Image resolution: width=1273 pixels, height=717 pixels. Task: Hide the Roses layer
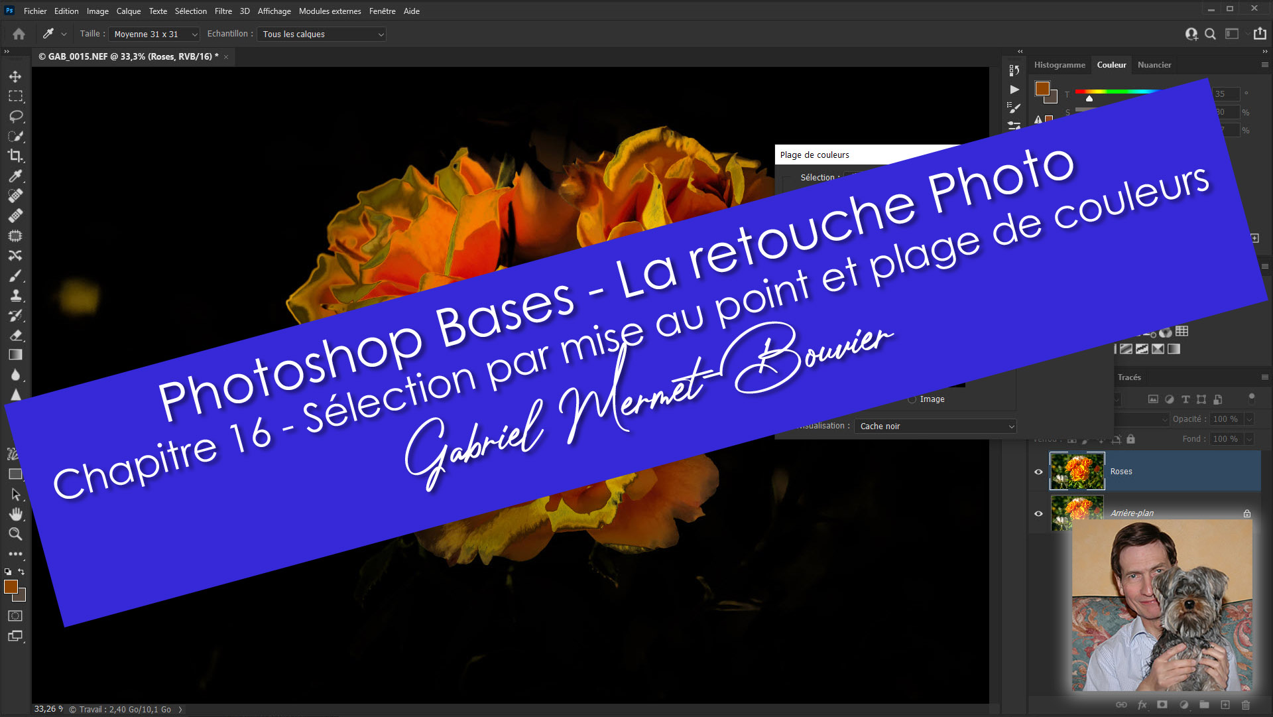click(1038, 472)
